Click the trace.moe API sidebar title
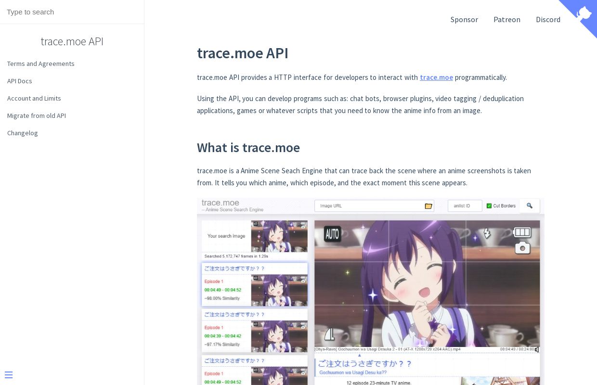This screenshot has width=597, height=385. [x=72, y=41]
